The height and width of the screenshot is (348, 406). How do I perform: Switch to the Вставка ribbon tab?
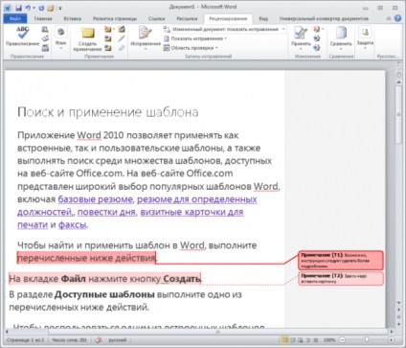pyautogui.click(x=72, y=18)
